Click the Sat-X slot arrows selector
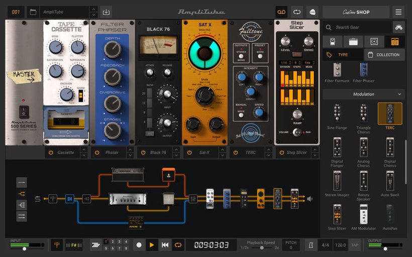The height and width of the screenshot is (257, 412). (x=222, y=152)
